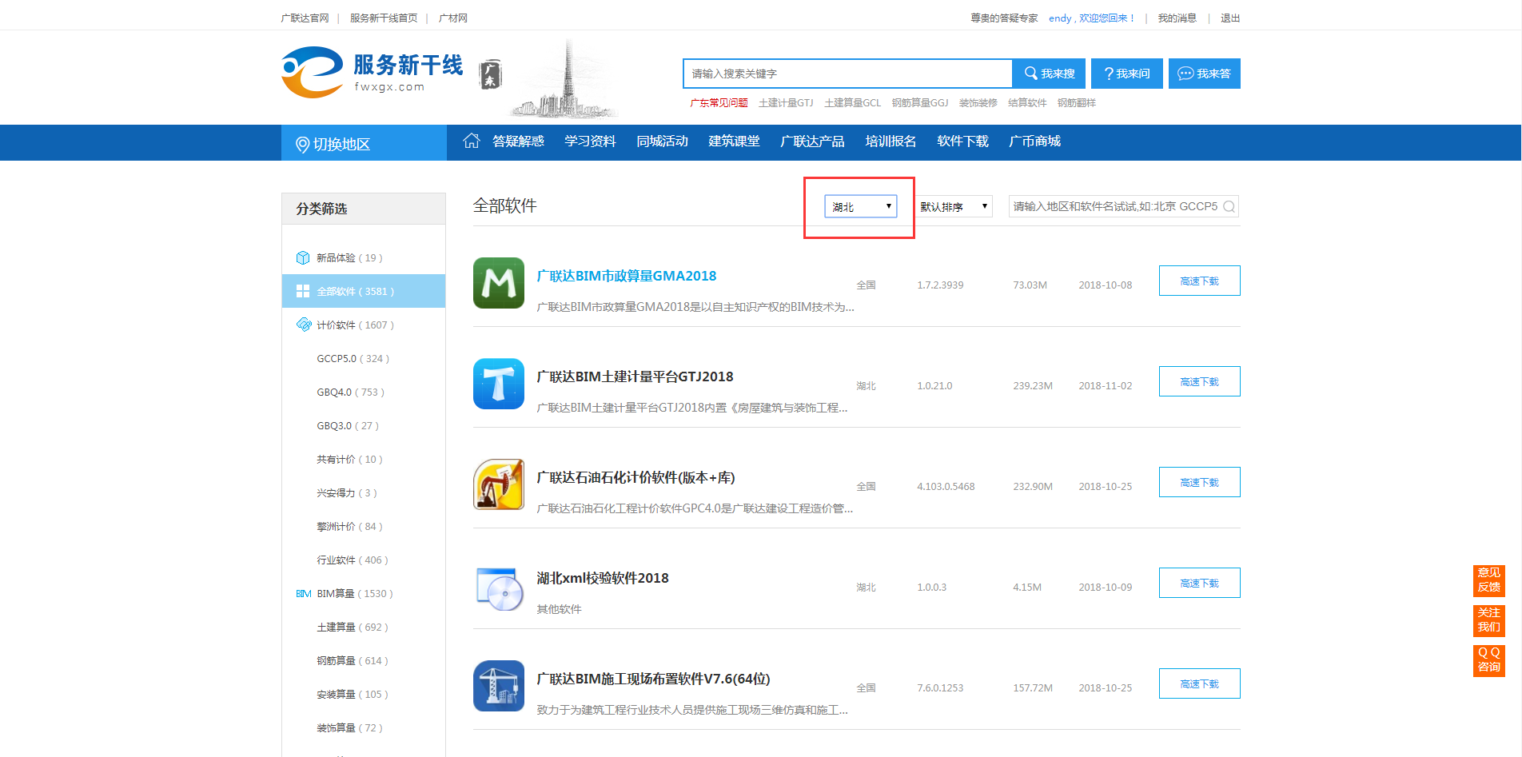
Task: Select 安装算量 (105) category
Action: click(x=353, y=695)
